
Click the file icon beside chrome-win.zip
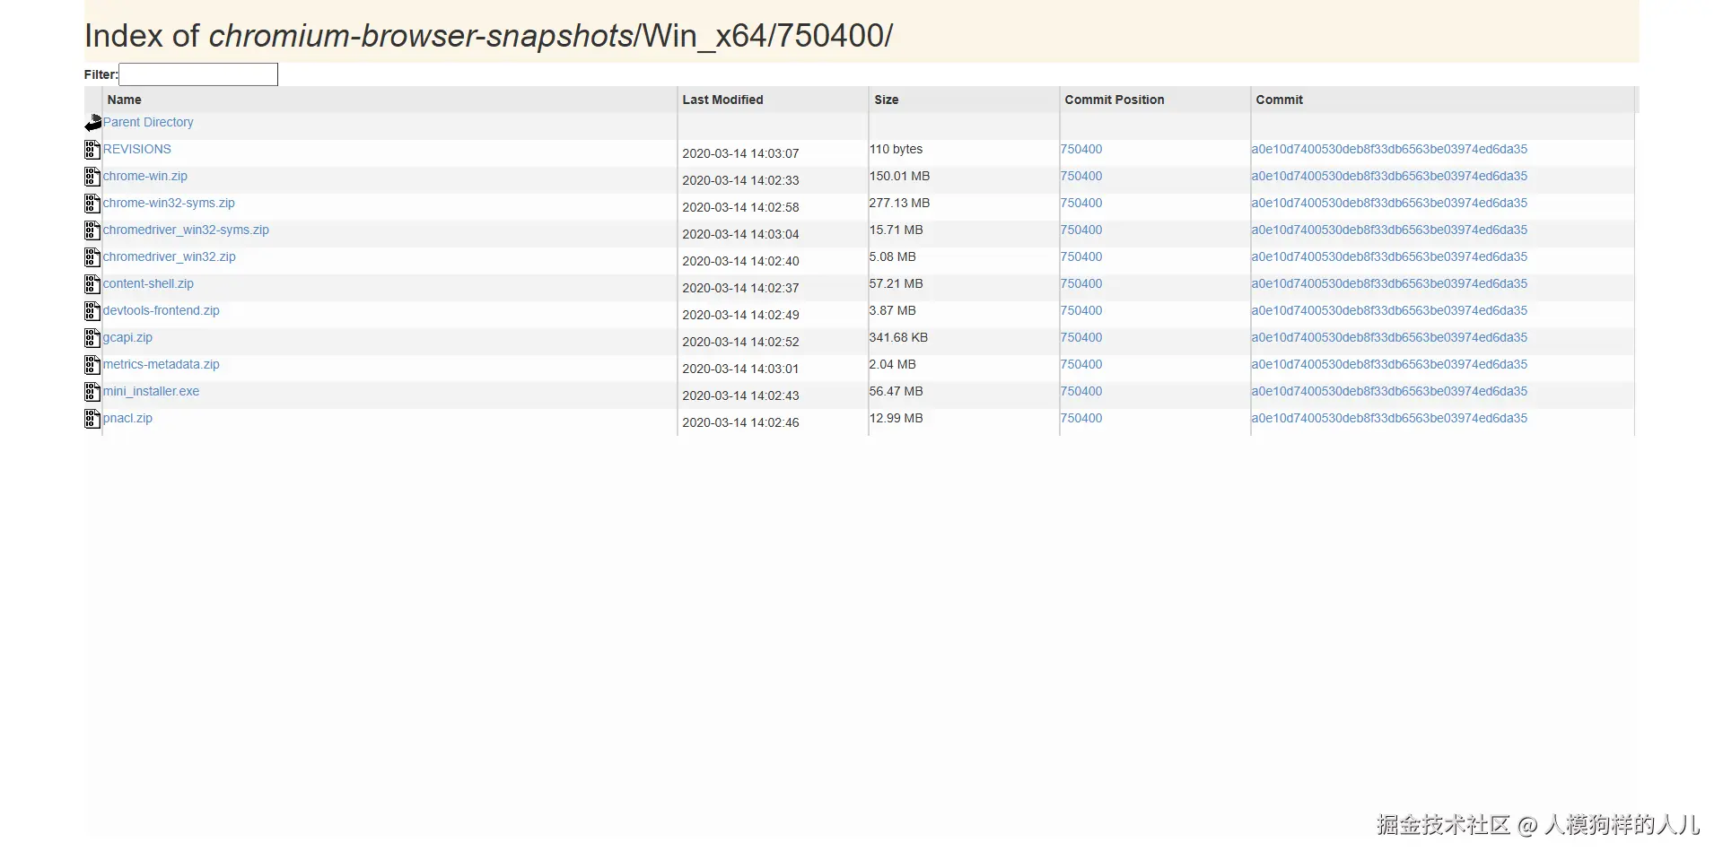coord(92,177)
